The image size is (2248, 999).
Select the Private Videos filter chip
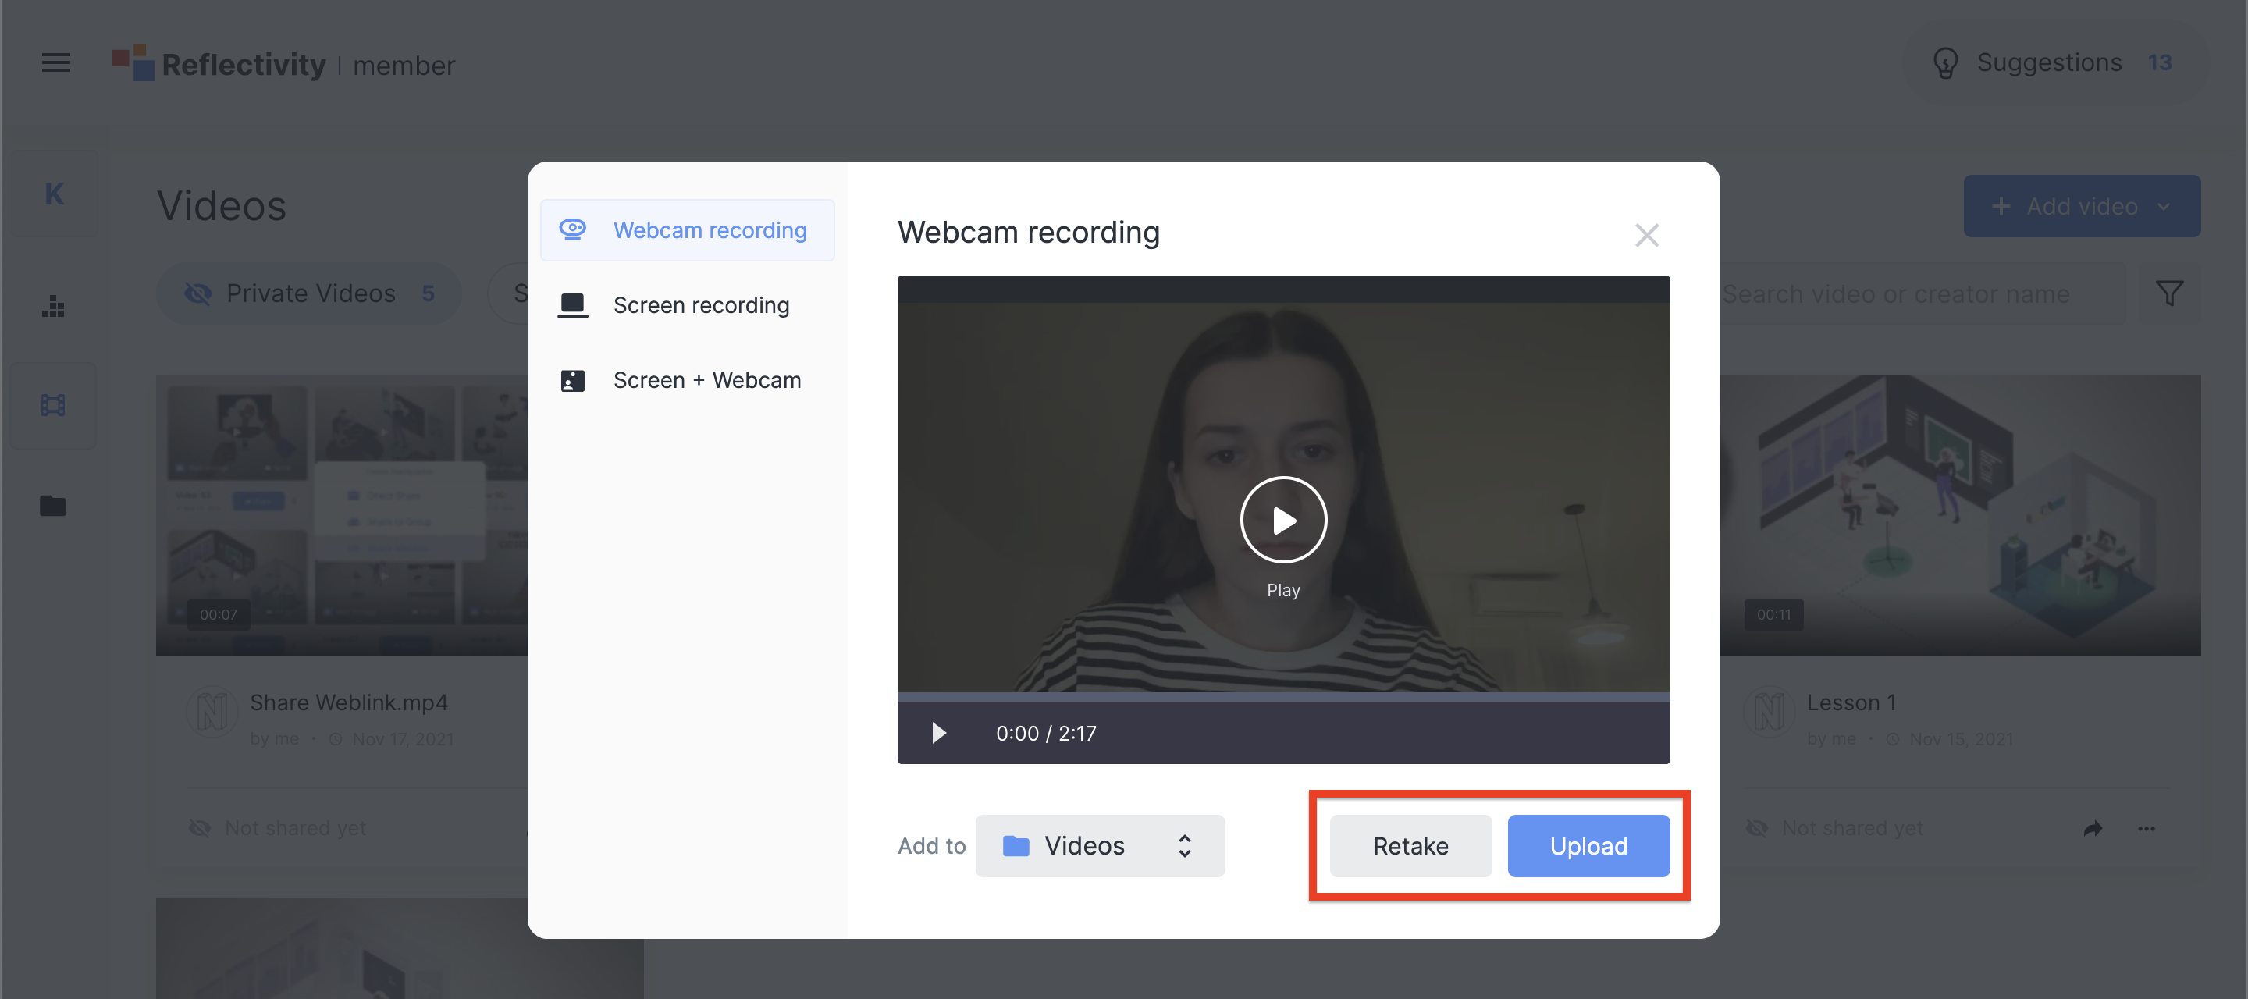(310, 293)
